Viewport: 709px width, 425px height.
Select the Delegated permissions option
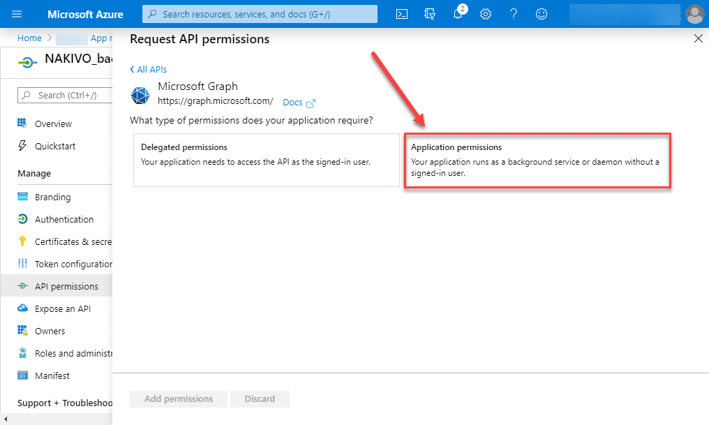266,160
